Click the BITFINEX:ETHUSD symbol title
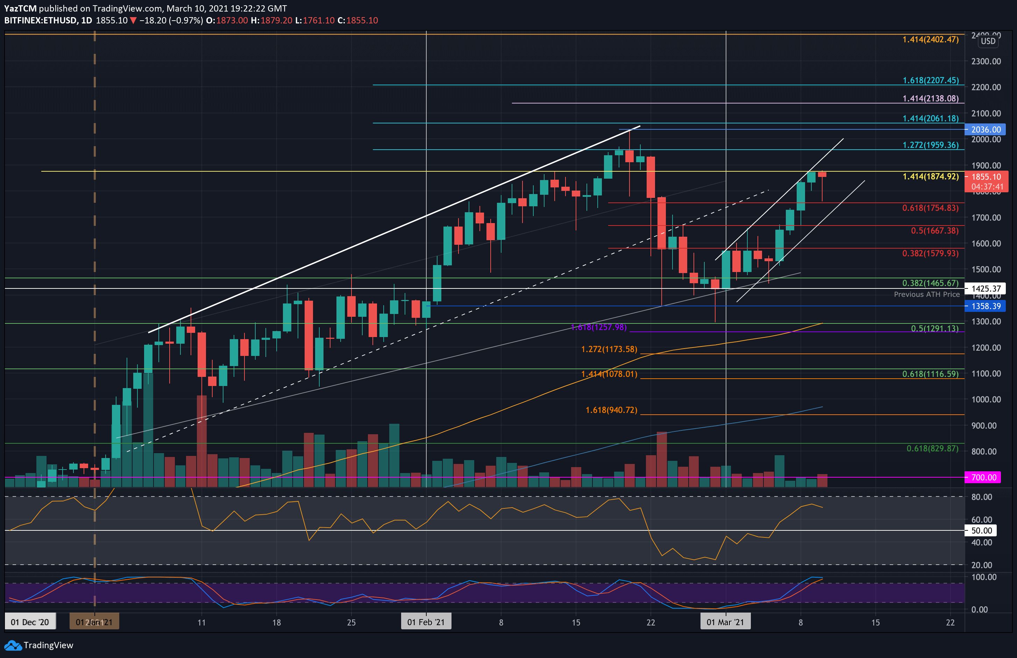 click(x=41, y=21)
